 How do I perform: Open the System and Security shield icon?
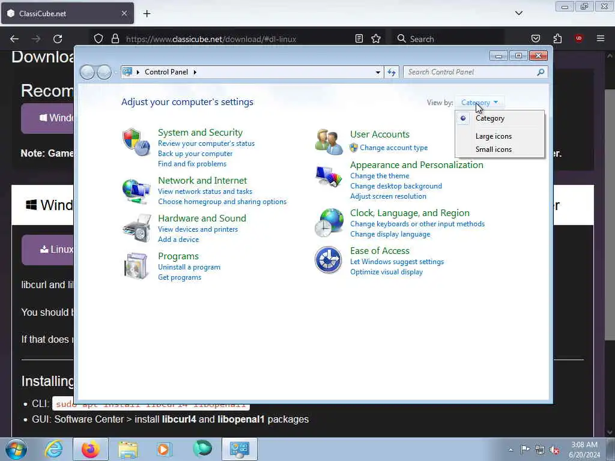(136, 142)
